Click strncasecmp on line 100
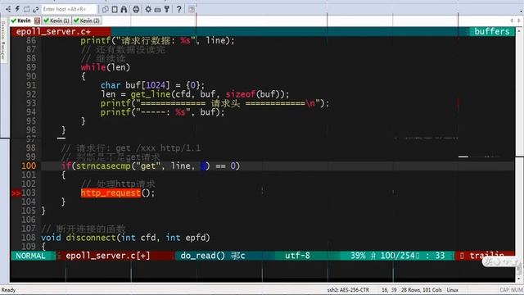The width and height of the screenshot is (524, 295). (x=103, y=166)
